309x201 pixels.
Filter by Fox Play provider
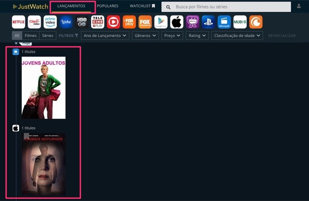click(x=129, y=22)
